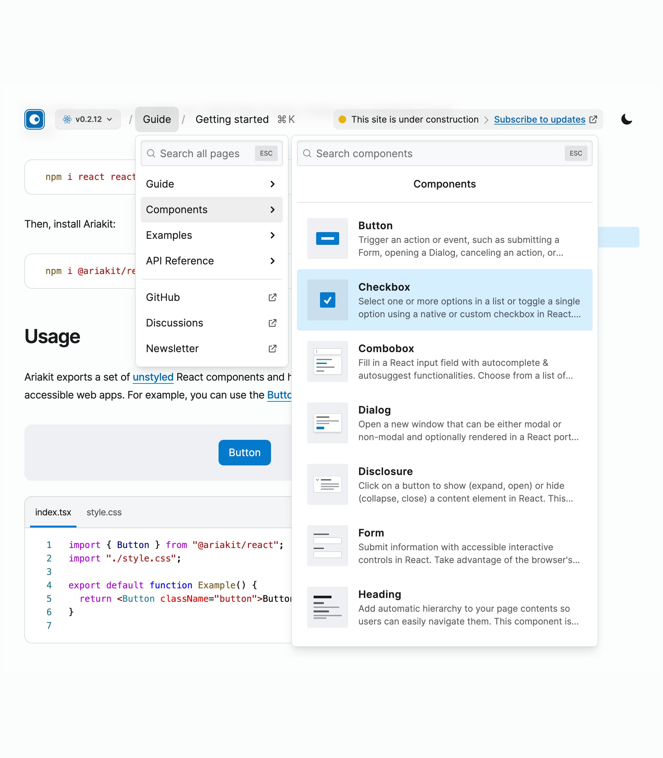Click the Disclosure component thumbnail icon
Screen dimensions: 663x758
click(327, 484)
